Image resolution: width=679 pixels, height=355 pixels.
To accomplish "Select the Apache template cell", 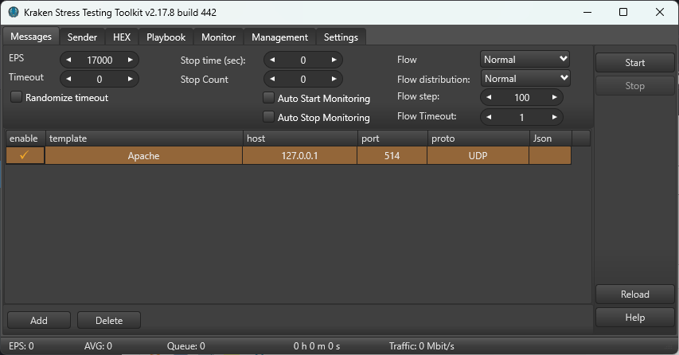I will 143,155.
